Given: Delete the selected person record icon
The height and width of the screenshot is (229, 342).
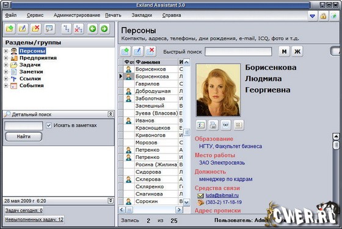Looking at the screenshot, I should (150, 51).
